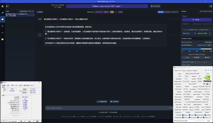The image size is (213, 123).
Task: Click the Eject Model button
Action: (x=155, y=6)
